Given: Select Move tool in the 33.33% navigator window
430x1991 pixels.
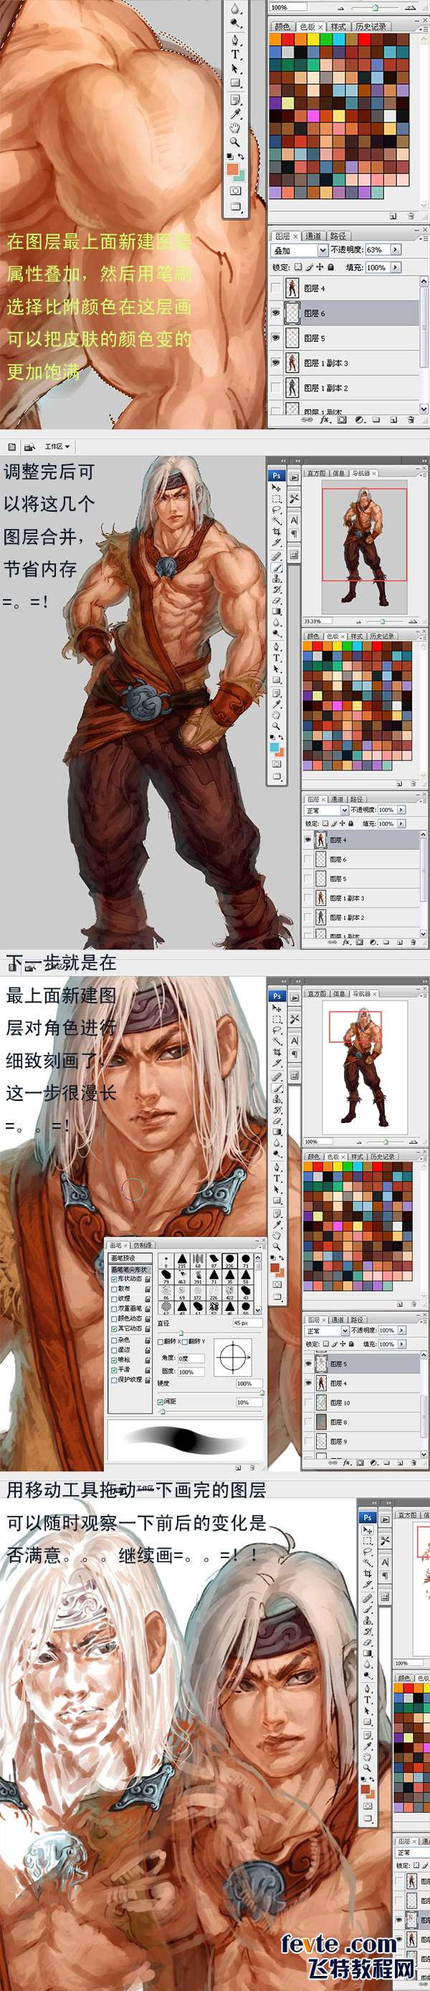Looking at the screenshot, I should pyautogui.click(x=276, y=487).
